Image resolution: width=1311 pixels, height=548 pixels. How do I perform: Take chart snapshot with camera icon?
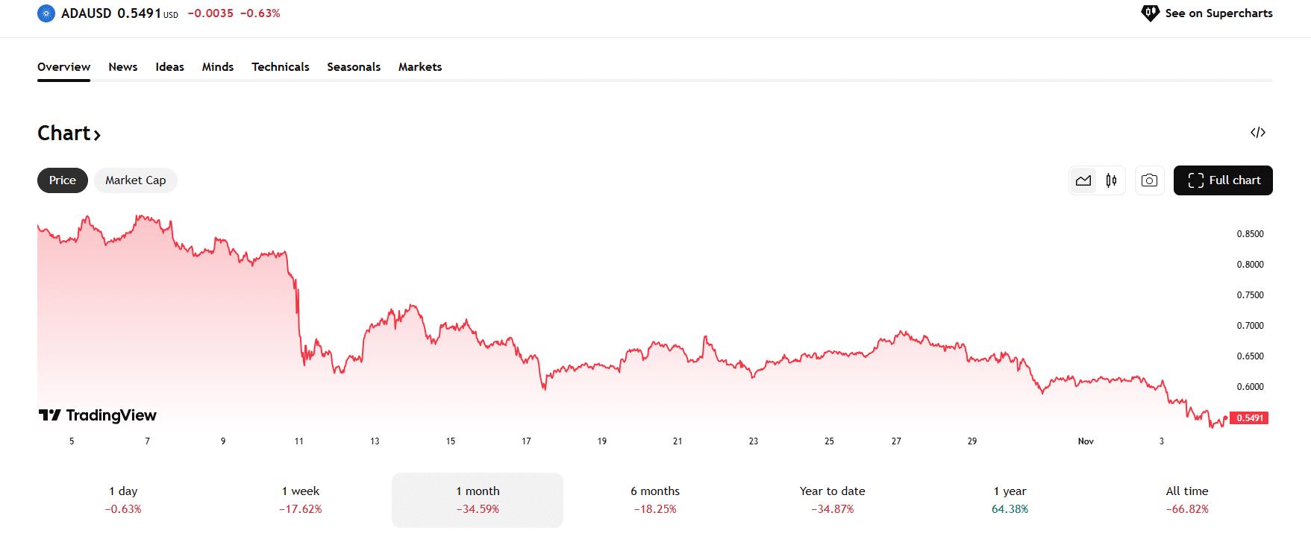[1149, 180]
